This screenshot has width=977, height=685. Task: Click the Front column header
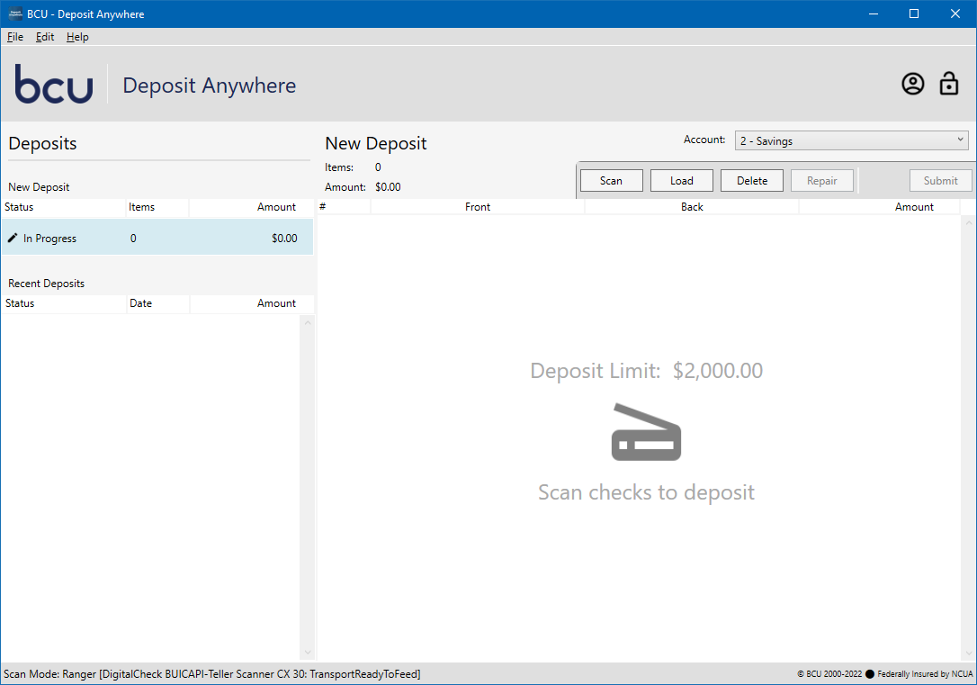pos(478,207)
